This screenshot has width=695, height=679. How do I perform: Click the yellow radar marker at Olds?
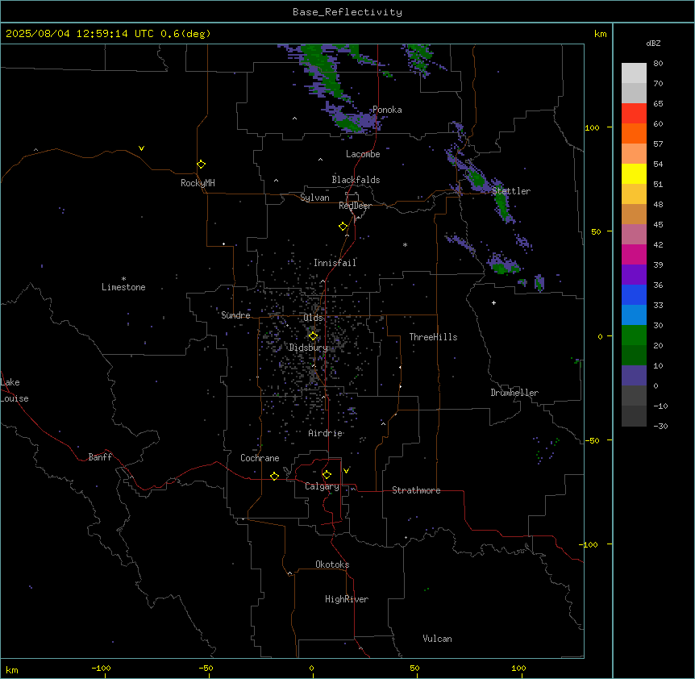click(x=314, y=336)
